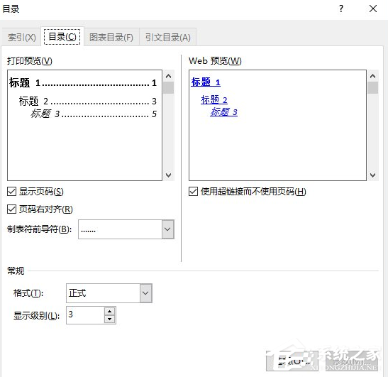Toggle the 显示页码(S) checkbox
Screen dimensions: 388x377
click(11, 192)
